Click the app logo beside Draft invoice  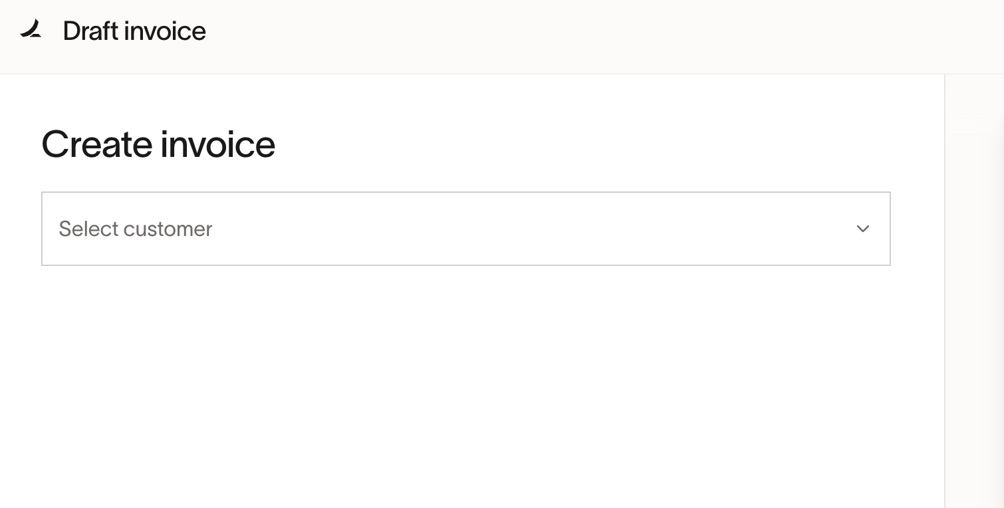point(31,29)
